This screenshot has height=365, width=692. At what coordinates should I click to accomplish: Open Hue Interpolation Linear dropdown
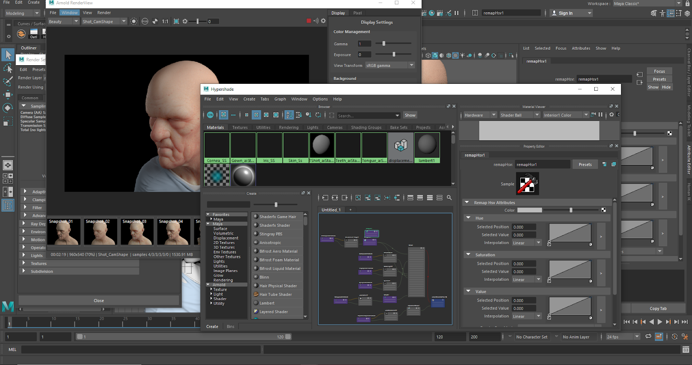527,243
